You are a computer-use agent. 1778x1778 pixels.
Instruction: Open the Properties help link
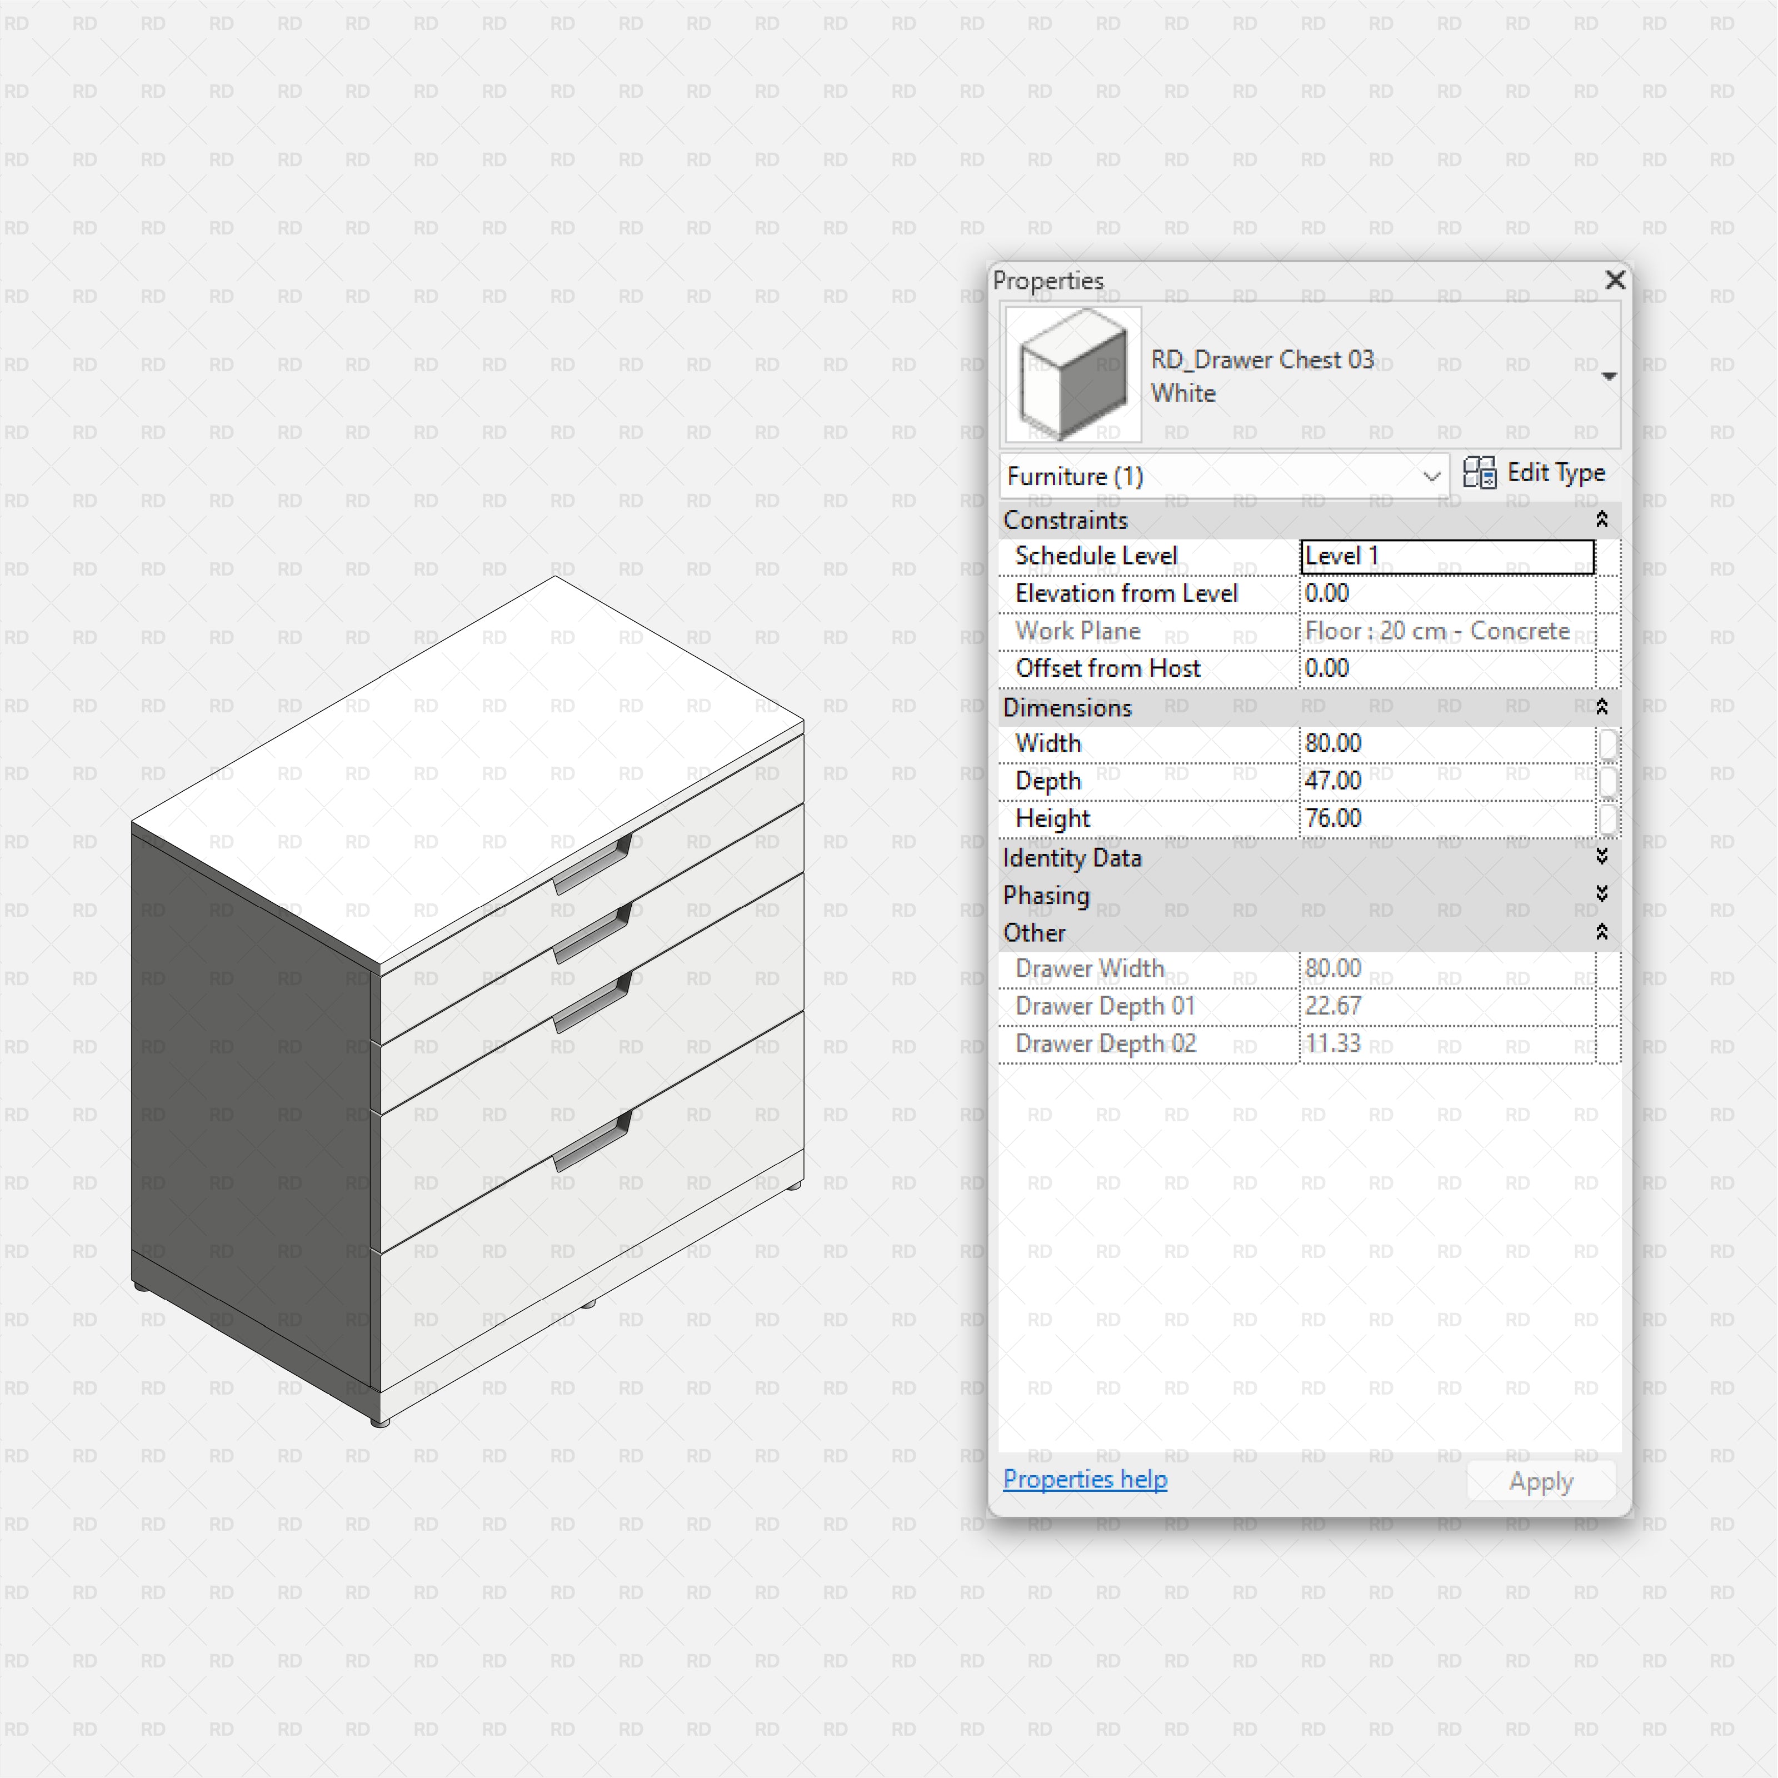(1085, 1479)
